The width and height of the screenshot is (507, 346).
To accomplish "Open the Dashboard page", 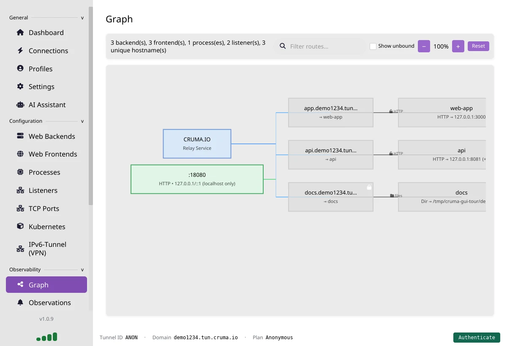I will [46, 32].
